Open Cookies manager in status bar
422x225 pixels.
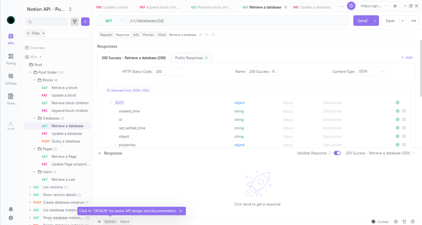(380, 222)
